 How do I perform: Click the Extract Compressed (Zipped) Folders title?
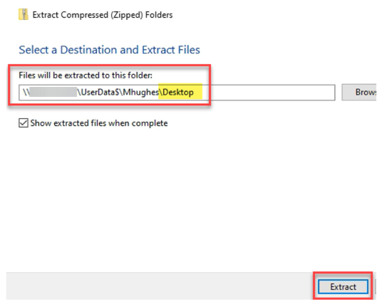(103, 15)
